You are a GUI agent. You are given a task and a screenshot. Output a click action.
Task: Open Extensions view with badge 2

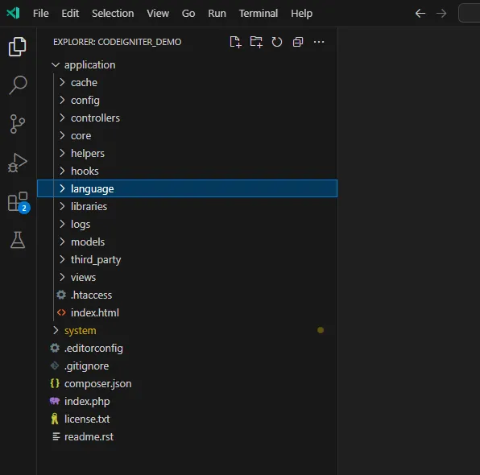18,202
